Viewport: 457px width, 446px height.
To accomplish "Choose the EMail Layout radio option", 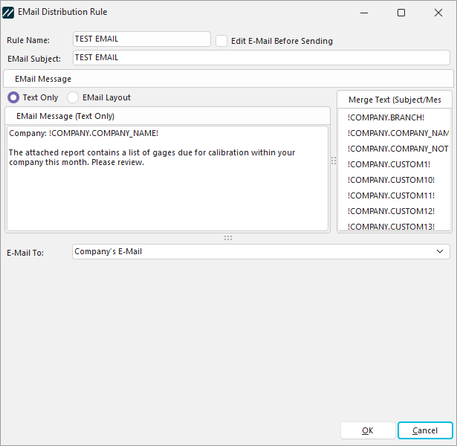I will [x=73, y=97].
